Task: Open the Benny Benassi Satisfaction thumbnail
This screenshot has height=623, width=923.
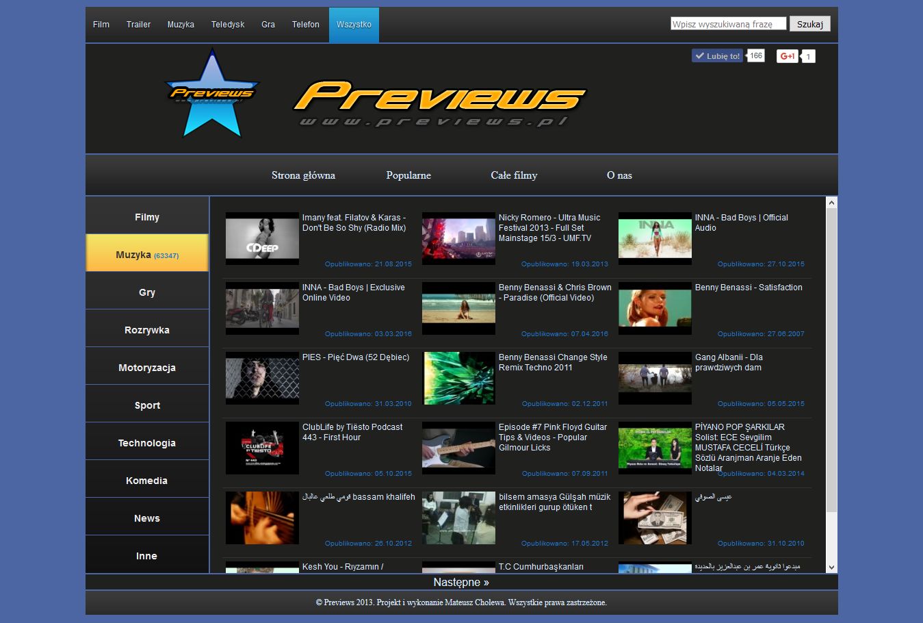Action: [655, 308]
